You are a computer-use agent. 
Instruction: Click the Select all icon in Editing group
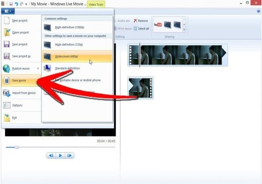coord(141,29)
